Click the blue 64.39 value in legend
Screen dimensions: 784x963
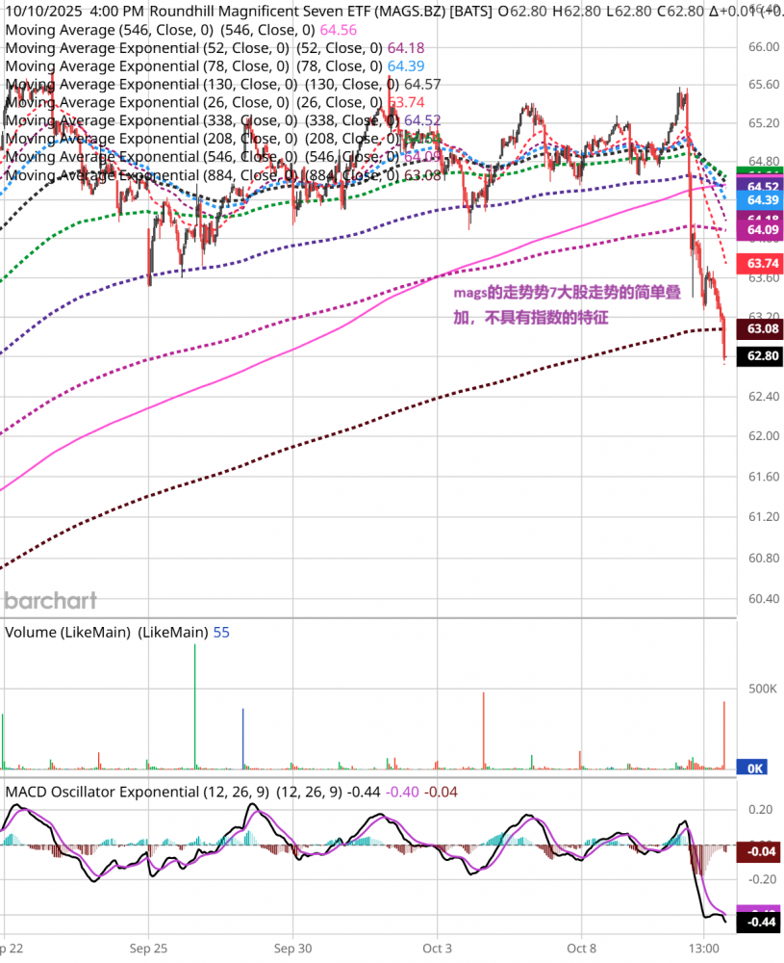[406, 66]
